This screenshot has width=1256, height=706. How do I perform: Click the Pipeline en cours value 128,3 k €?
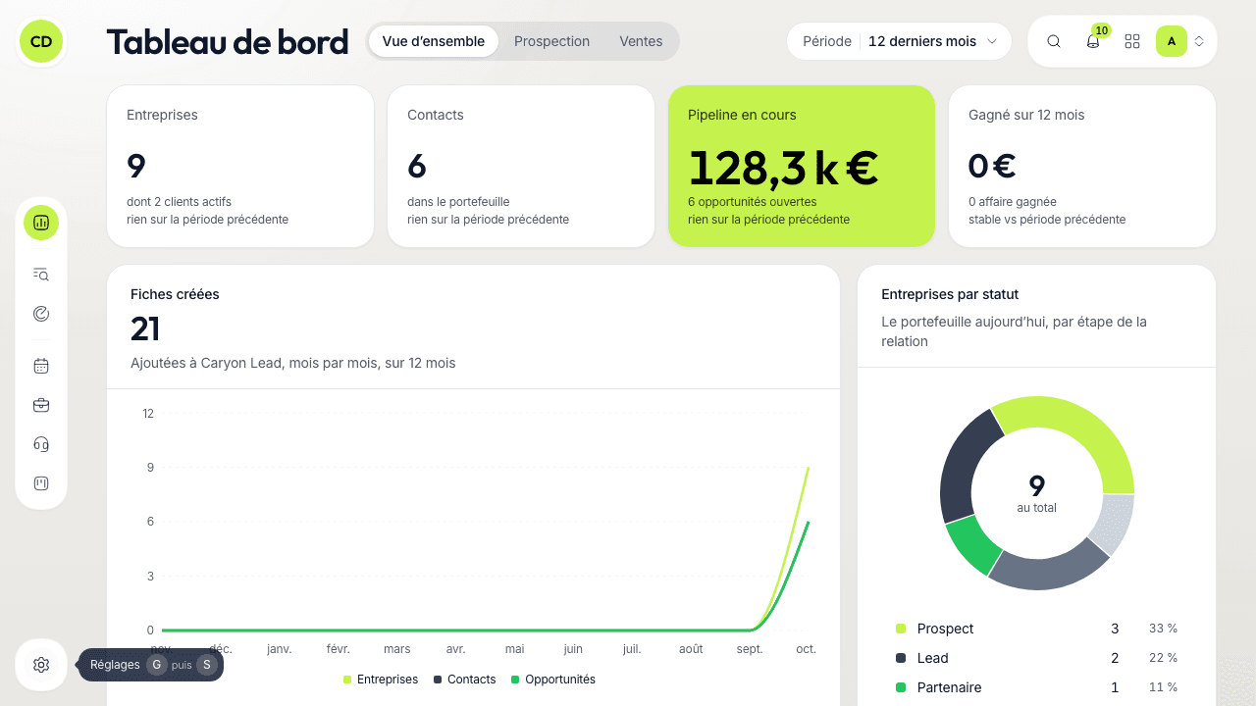pos(783,168)
